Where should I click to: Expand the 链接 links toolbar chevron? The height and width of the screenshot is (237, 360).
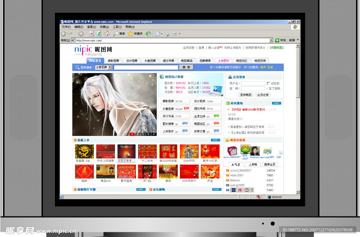(298, 39)
